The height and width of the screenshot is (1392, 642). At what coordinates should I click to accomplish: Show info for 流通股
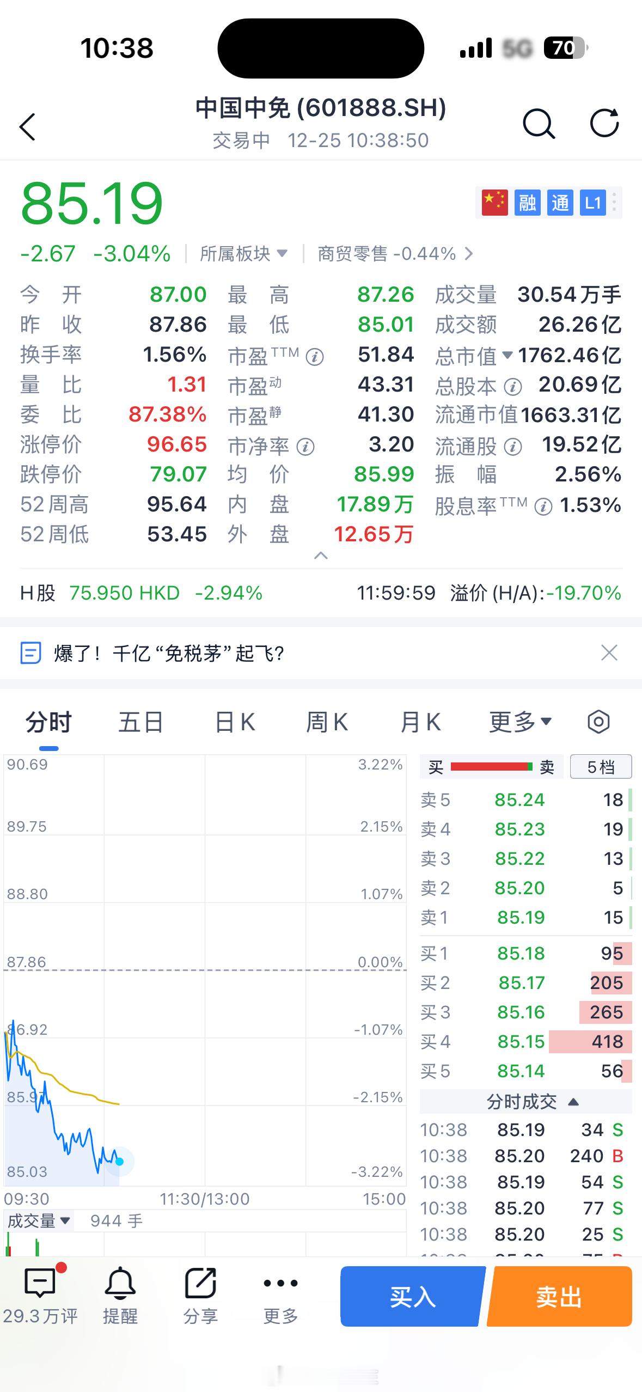[x=513, y=447]
